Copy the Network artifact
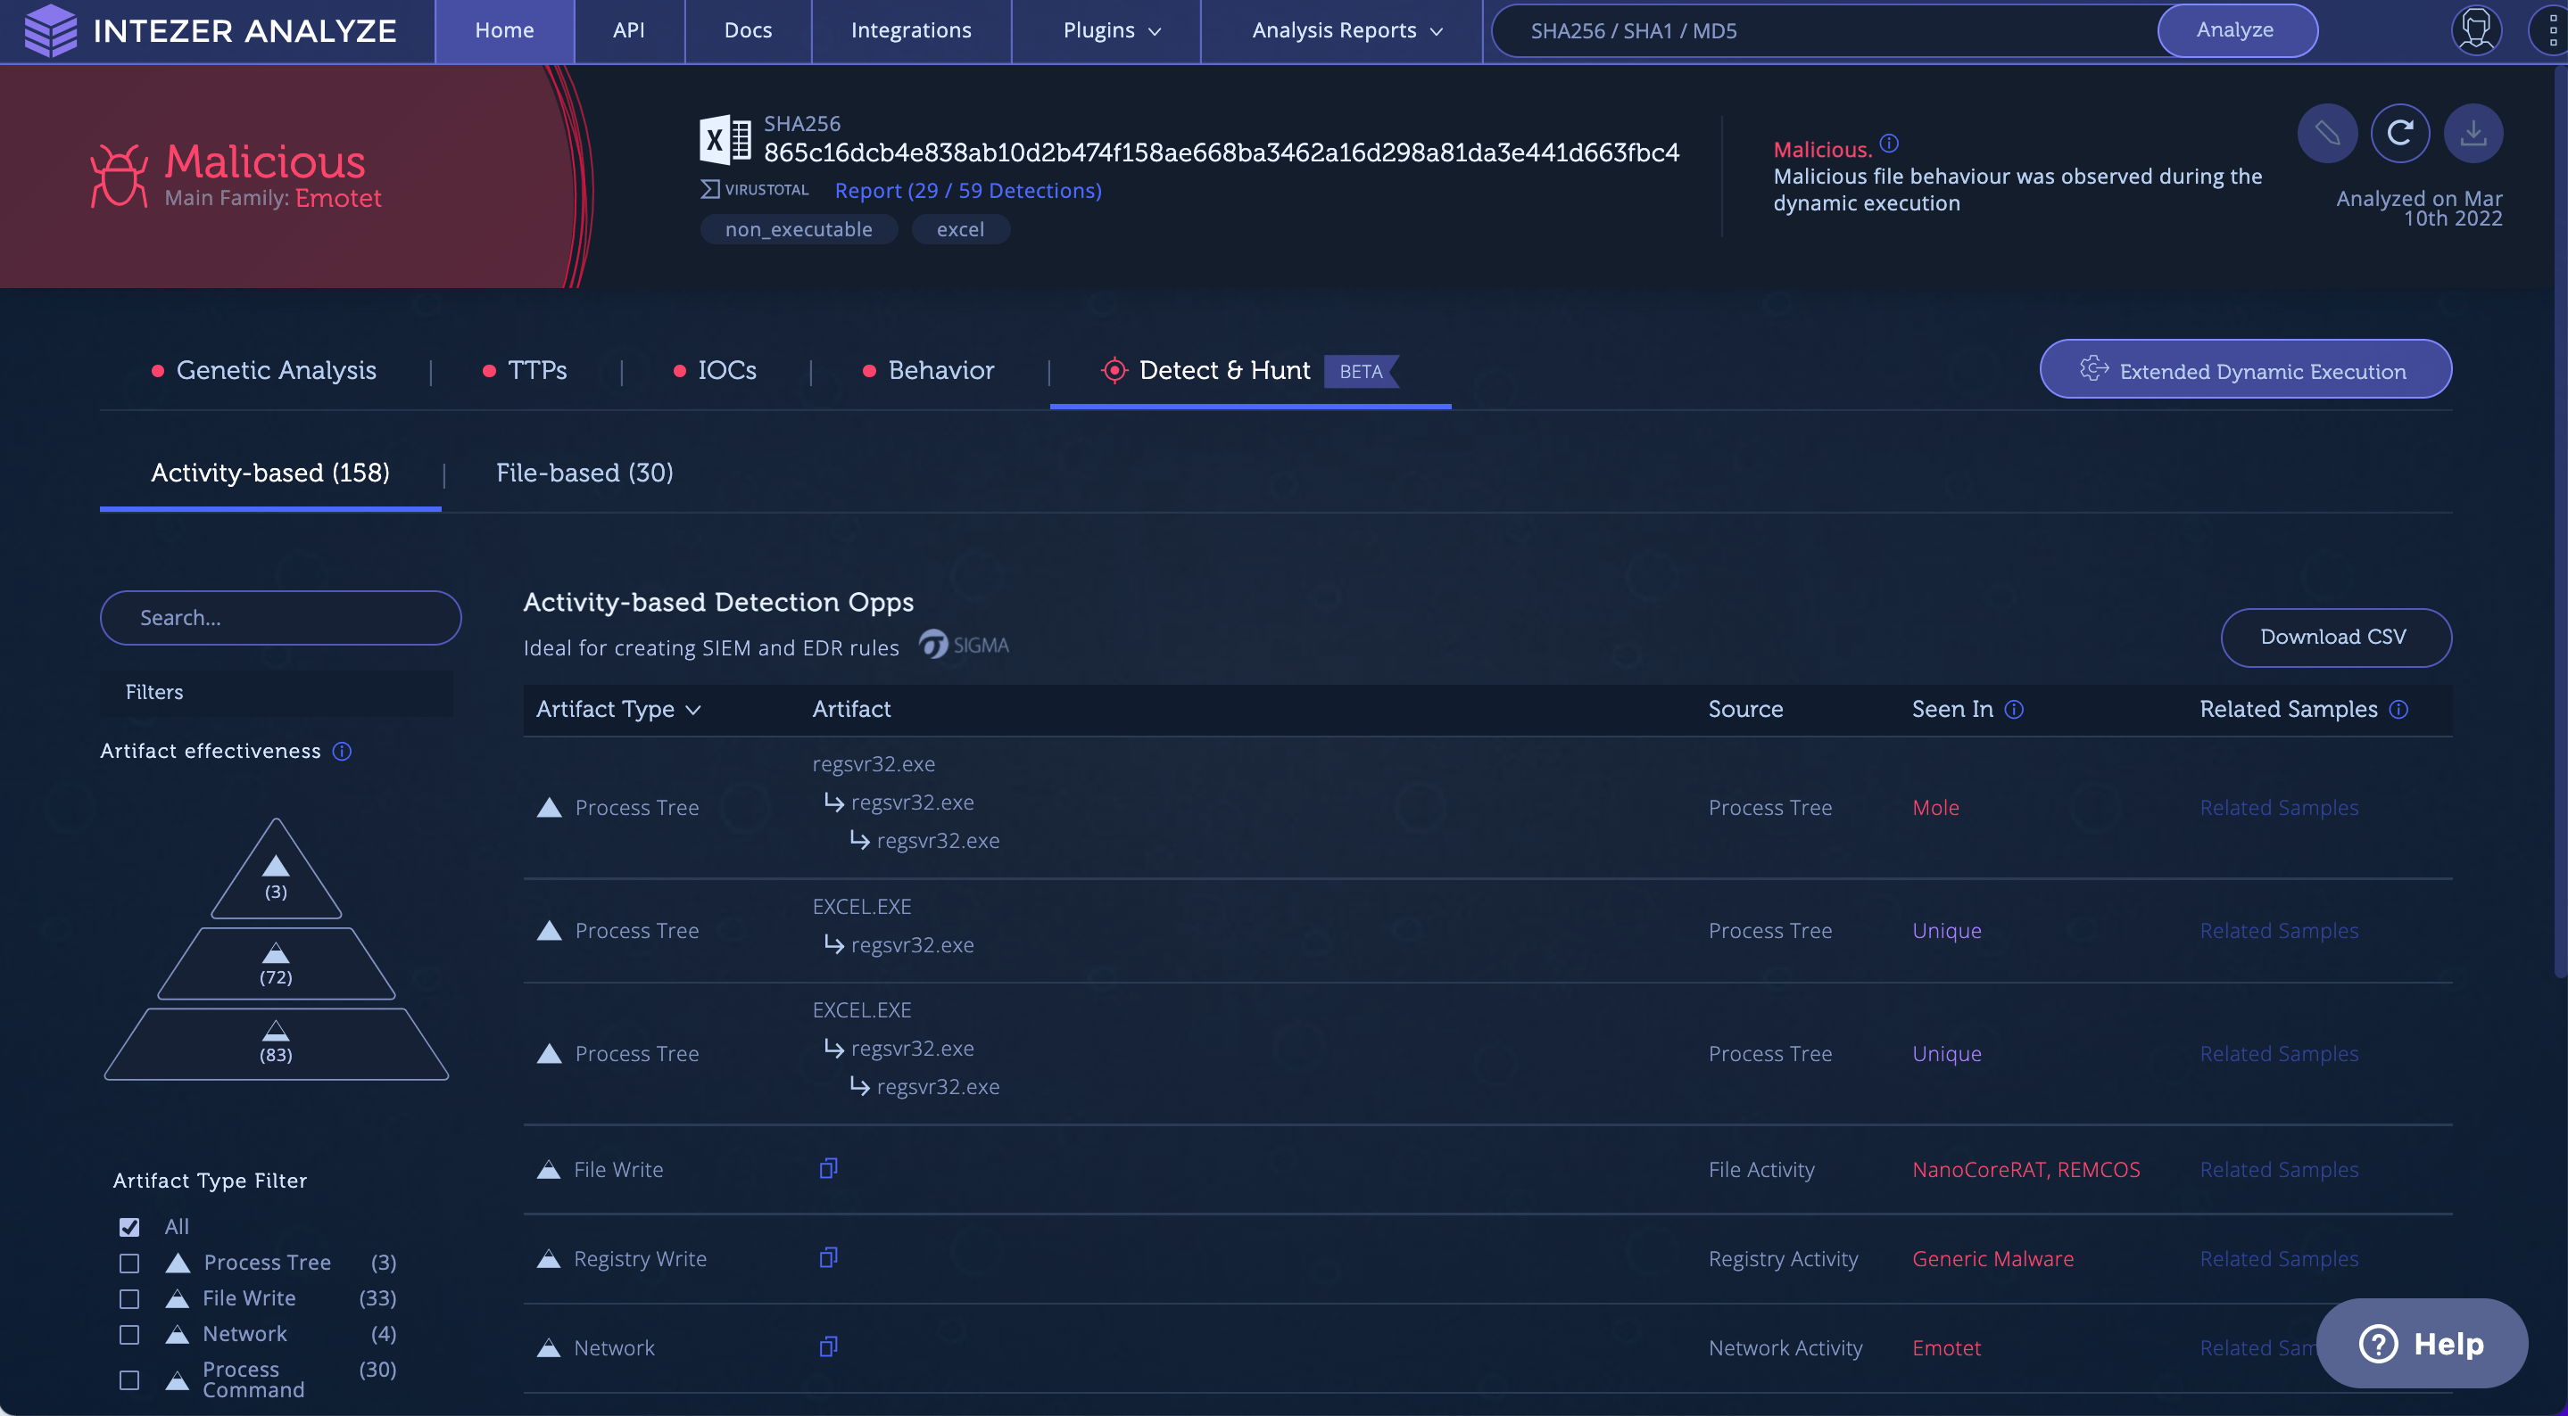This screenshot has width=2568, height=1416. (x=828, y=1346)
